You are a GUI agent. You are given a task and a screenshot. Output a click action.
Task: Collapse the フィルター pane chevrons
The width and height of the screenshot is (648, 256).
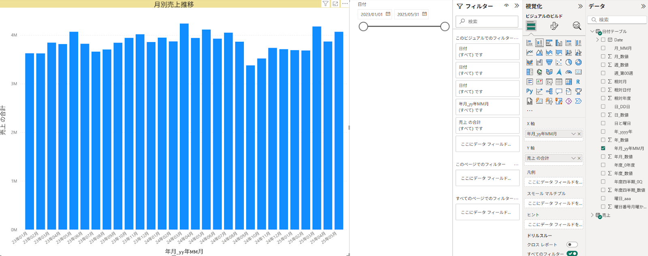517,6
